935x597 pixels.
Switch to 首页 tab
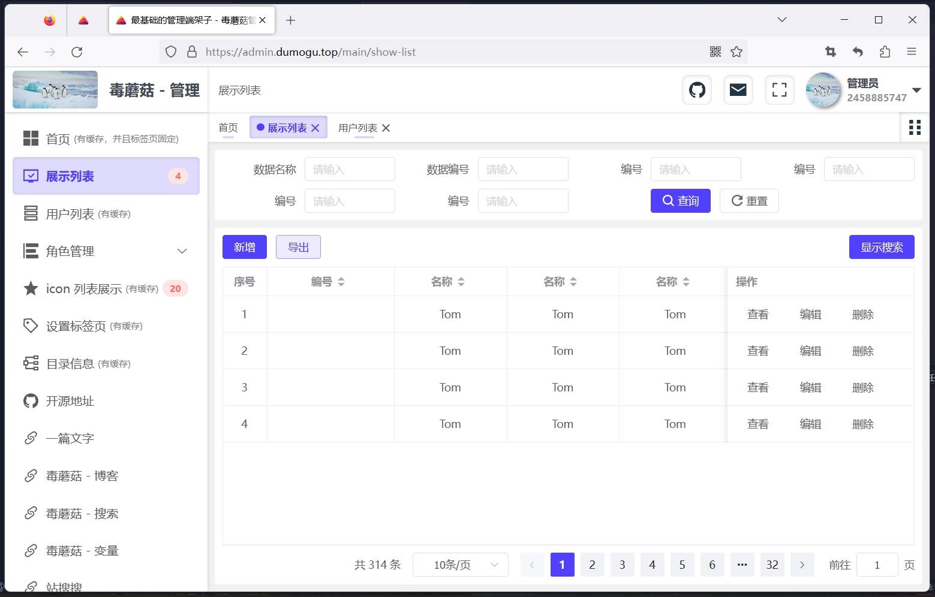228,128
